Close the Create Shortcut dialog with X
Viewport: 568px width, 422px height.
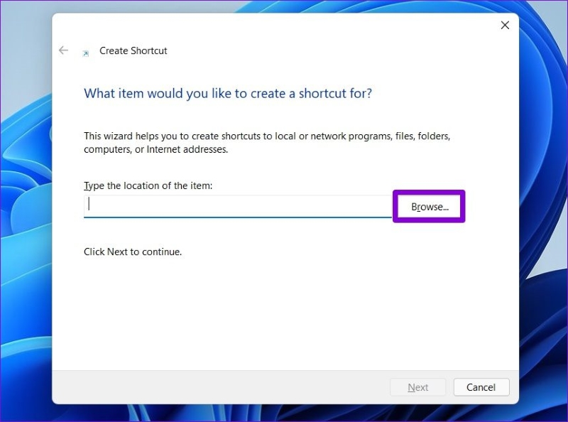[x=505, y=25]
